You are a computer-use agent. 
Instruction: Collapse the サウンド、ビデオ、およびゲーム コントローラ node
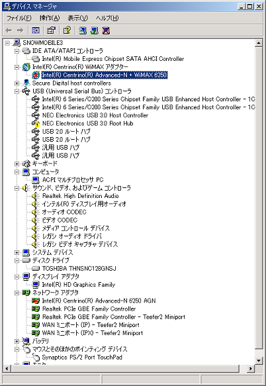tap(17, 188)
